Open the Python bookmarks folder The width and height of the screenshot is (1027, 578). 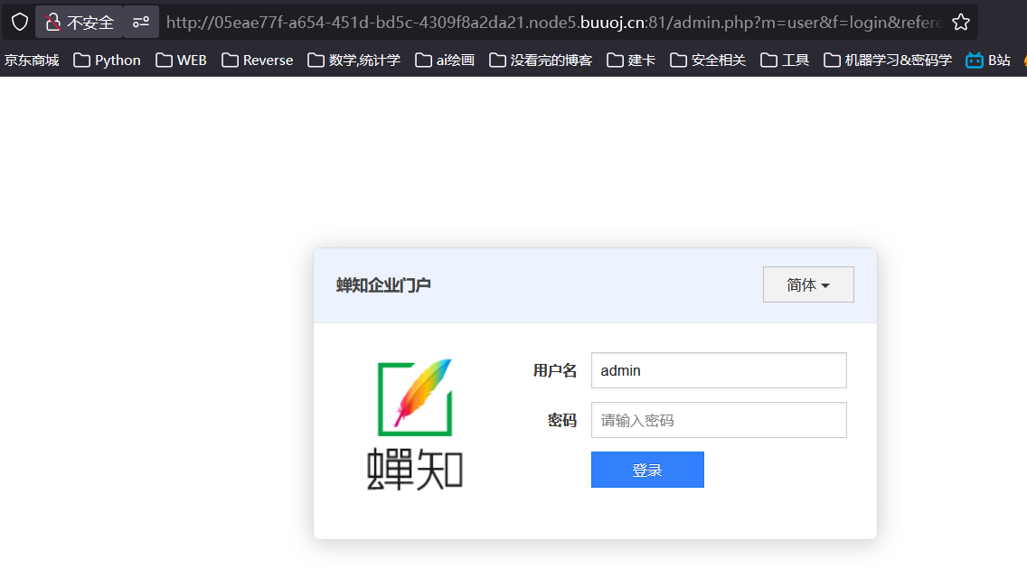107,61
